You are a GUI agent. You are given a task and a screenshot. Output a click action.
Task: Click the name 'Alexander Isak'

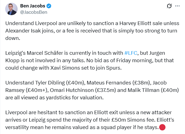[23, 31]
